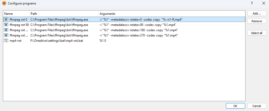Image resolution: width=269 pixels, height=111 pixels.
Task: Confirm with the OK button
Action: pyautogui.click(x=235, y=106)
